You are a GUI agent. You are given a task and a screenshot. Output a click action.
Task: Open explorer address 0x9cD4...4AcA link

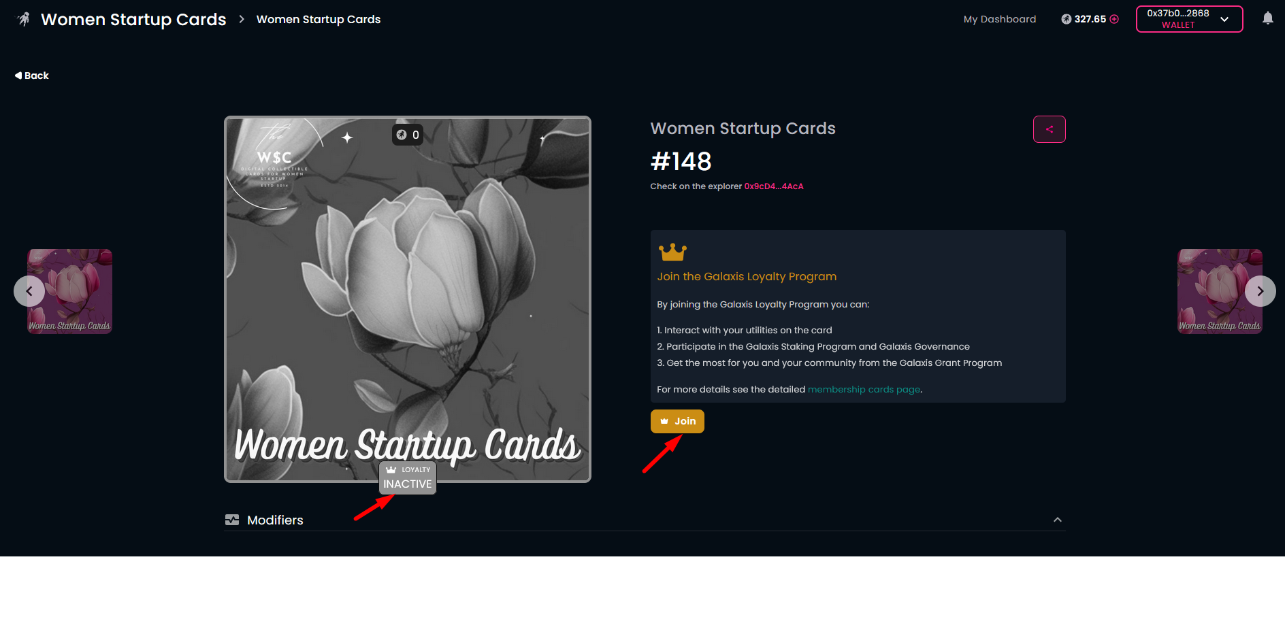773,186
